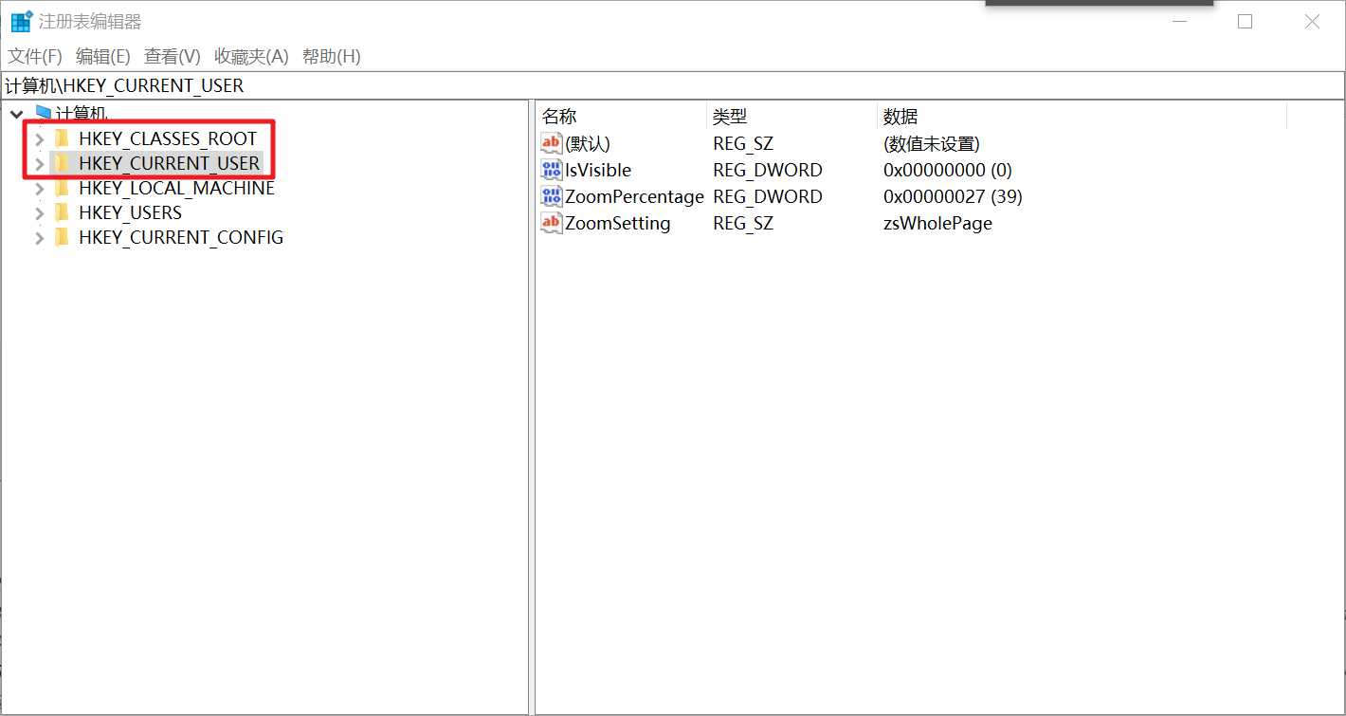This screenshot has width=1346, height=716.
Task: Select the (默认) value name
Action: click(588, 144)
